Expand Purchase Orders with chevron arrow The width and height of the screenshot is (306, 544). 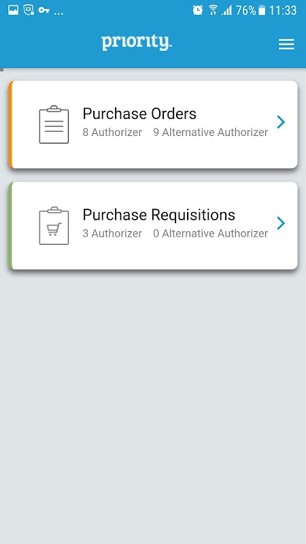click(281, 122)
